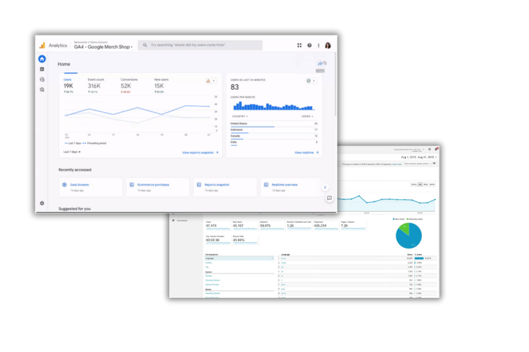The image size is (529, 352).
Task: Click the Realtime overview card icon
Action: [266, 185]
